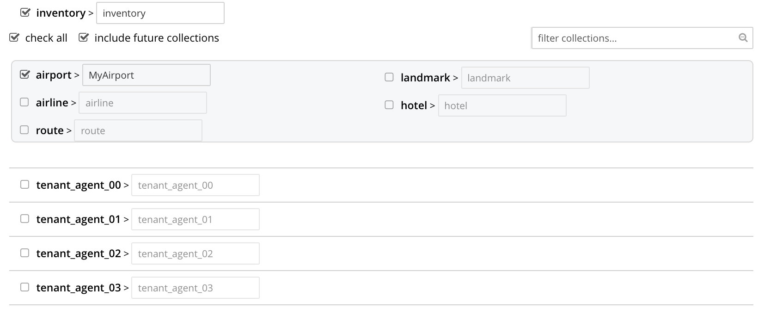
Task: Disable include future collections option
Action: (x=83, y=37)
